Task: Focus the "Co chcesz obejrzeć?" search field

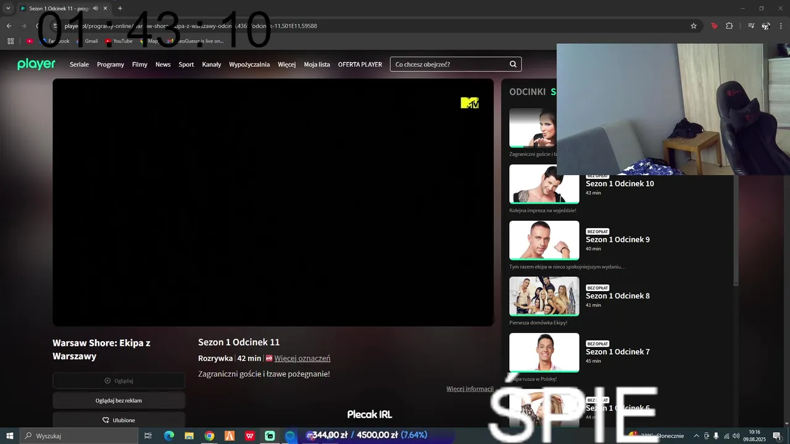Action: click(x=455, y=64)
